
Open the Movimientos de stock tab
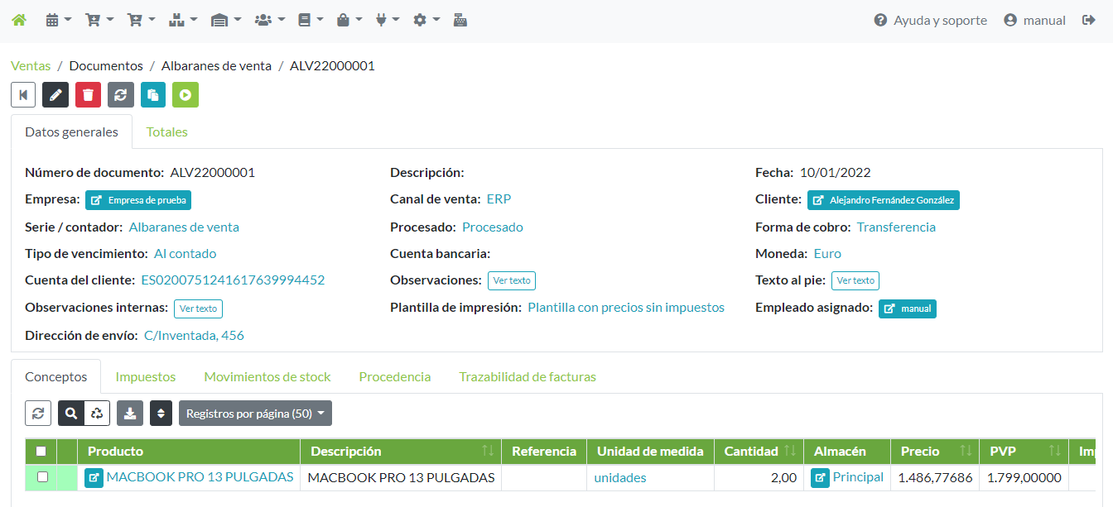(x=267, y=376)
